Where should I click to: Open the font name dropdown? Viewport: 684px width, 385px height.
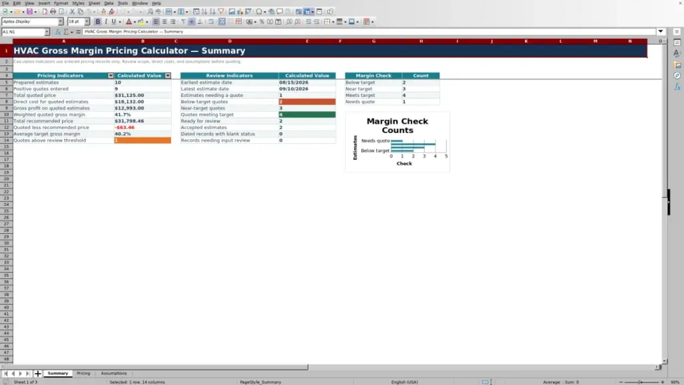tap(61, 21)
